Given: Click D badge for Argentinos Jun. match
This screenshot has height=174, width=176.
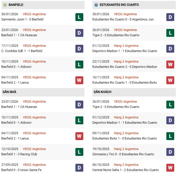Looking at the screenshot, I should tap(170, 17).
